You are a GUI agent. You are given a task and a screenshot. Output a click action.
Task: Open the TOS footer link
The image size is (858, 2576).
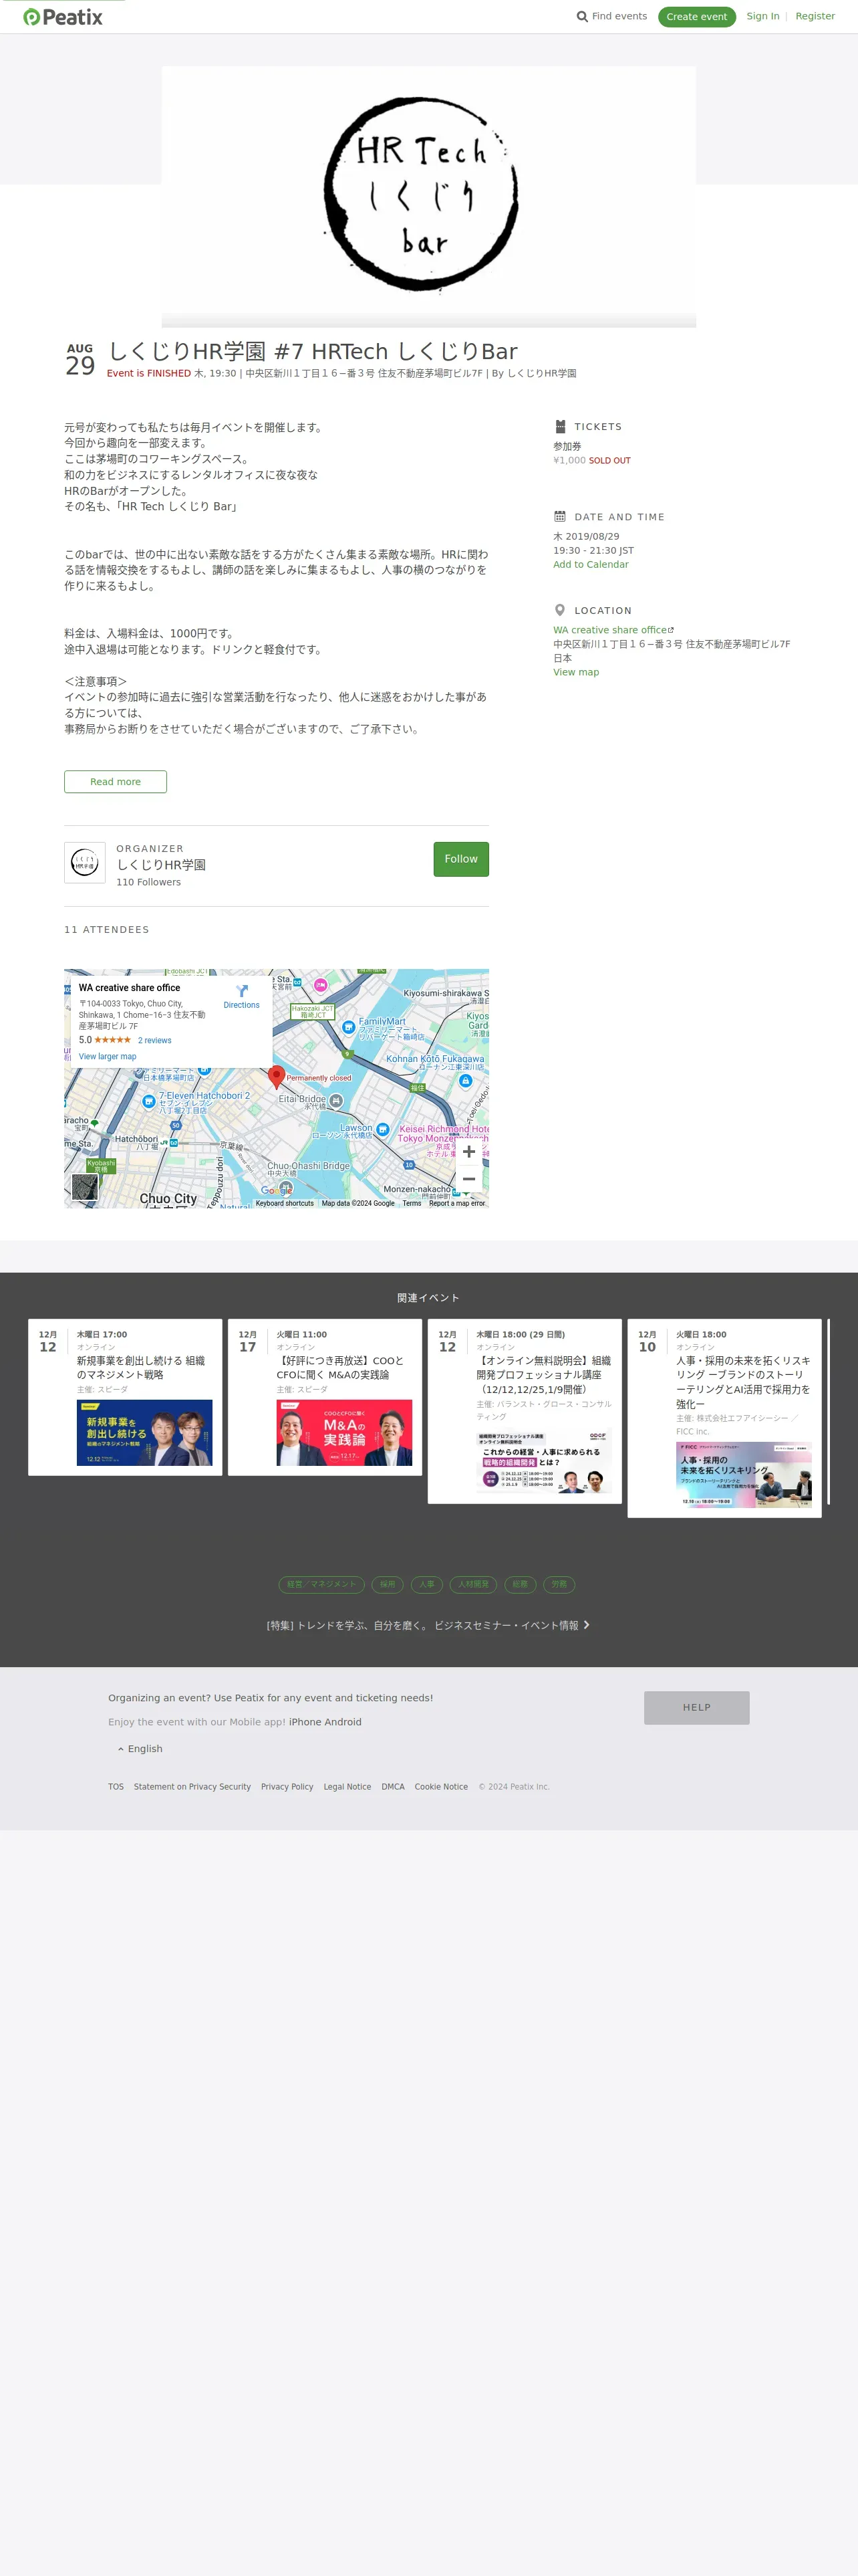pyautogui.click(x=116, y=1787)
